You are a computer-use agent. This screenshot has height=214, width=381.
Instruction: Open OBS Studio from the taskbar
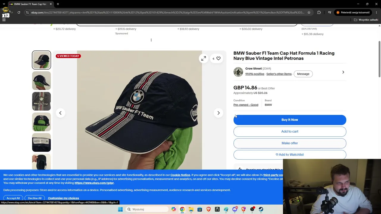[252, 209]
